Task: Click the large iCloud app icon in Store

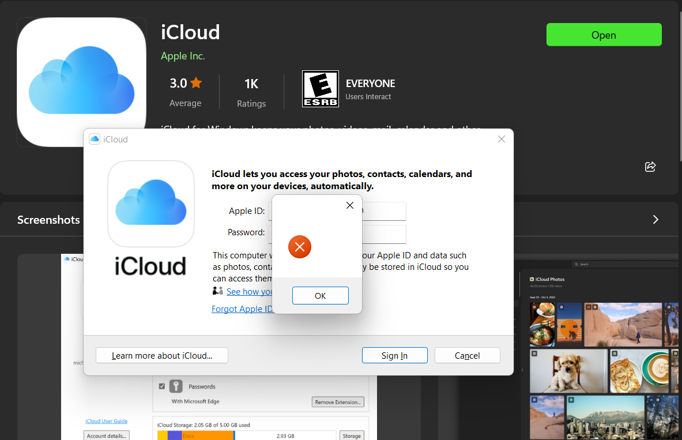Action: (81, 82)
